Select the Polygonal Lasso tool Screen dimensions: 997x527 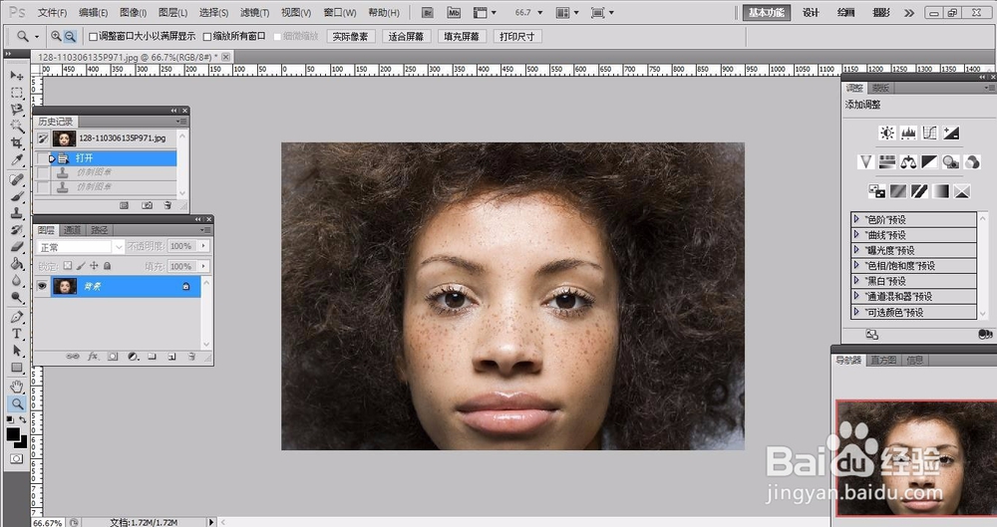pyautogui.click(x=17, y=110)
